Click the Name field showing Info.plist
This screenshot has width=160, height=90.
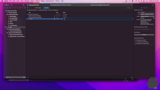[147, 12]
